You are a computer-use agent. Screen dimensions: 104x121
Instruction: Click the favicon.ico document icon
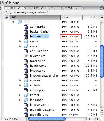point(26,56)
